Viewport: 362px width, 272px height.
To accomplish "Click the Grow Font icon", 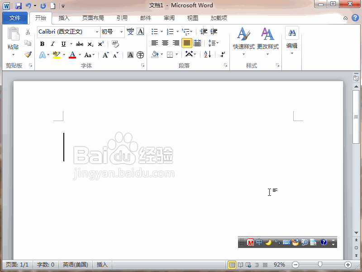I will coord(106,55).
